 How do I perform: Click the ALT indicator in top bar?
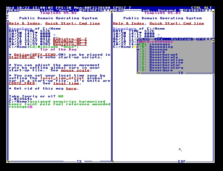click(208, 8)
